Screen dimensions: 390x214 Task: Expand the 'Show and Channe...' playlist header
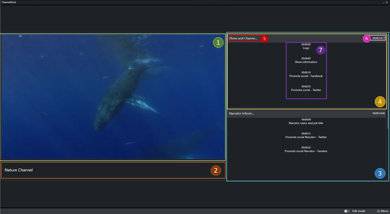pyautogui.click(x=243, y=38)
